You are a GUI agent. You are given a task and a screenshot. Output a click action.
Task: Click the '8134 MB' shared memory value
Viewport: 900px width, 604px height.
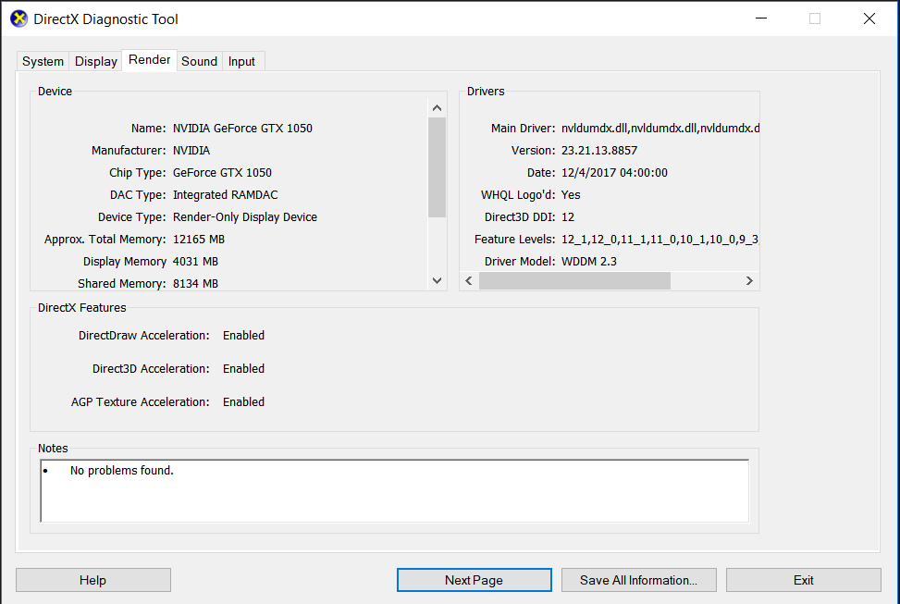click(196, 284)
